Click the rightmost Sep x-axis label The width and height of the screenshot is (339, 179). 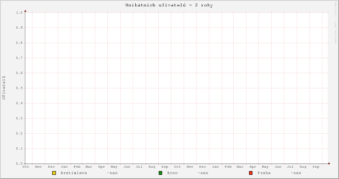coord(316,167)
